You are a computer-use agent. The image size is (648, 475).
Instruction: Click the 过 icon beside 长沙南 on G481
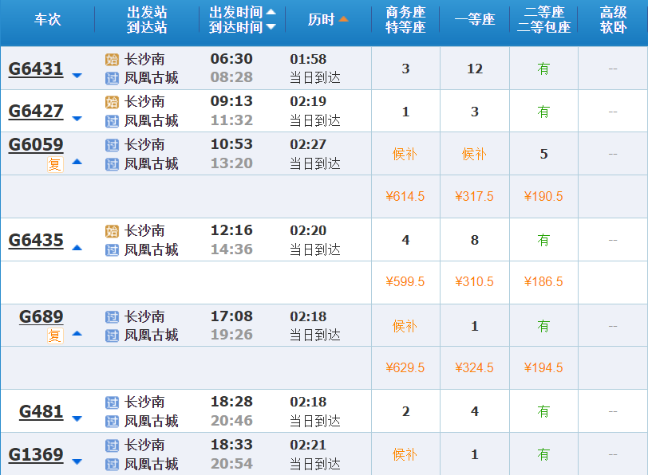112,402
